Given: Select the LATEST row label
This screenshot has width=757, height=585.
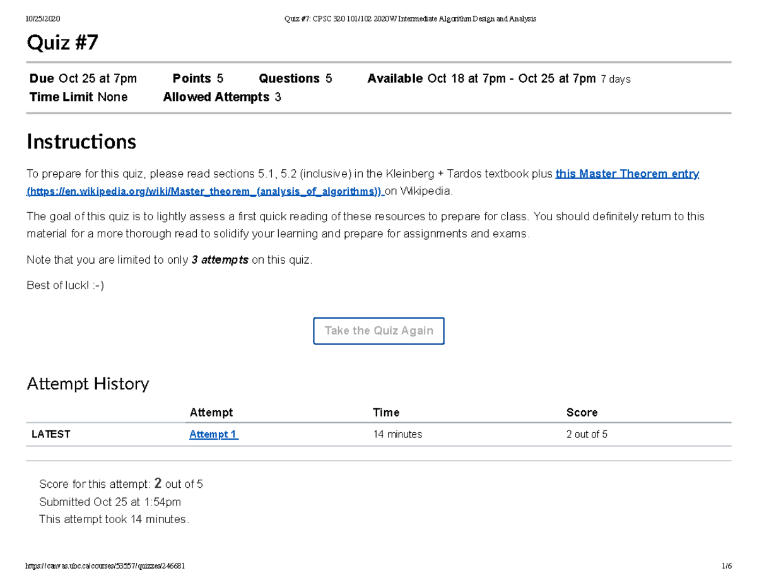Looking at the screenshot, I should pyautogui.click(x=51, y=434).
